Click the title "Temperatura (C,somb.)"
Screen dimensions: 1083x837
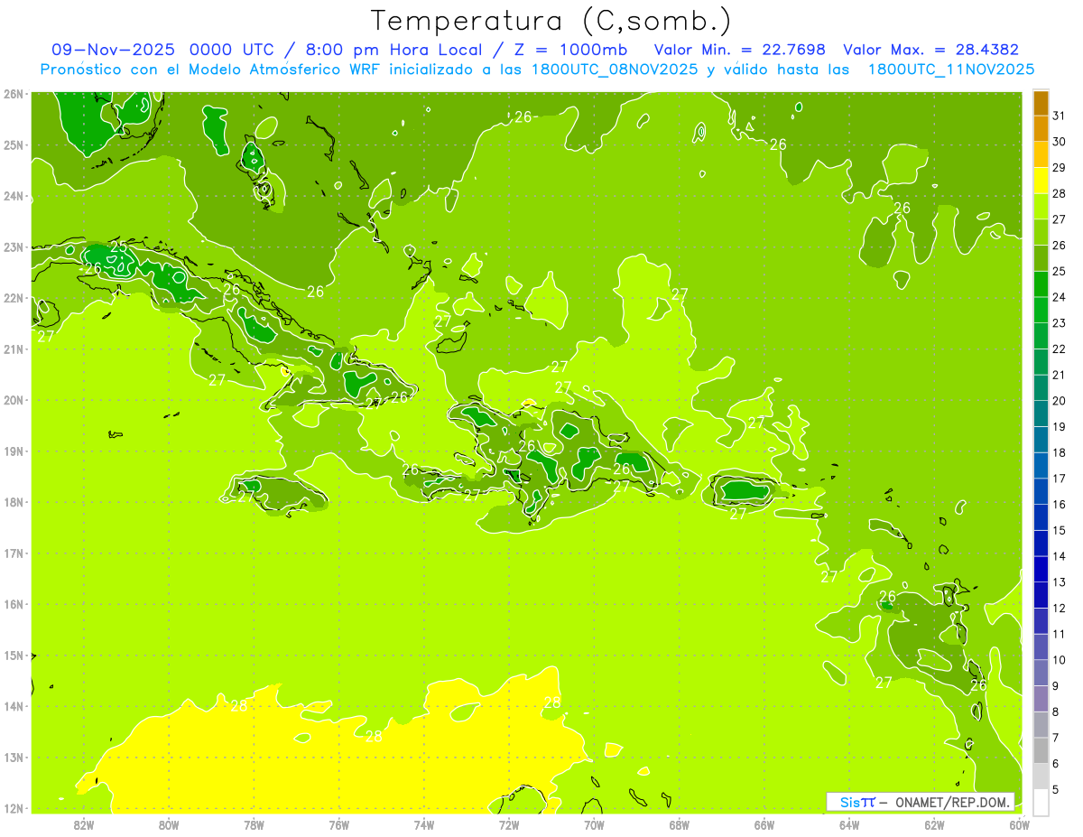[551, 21]
